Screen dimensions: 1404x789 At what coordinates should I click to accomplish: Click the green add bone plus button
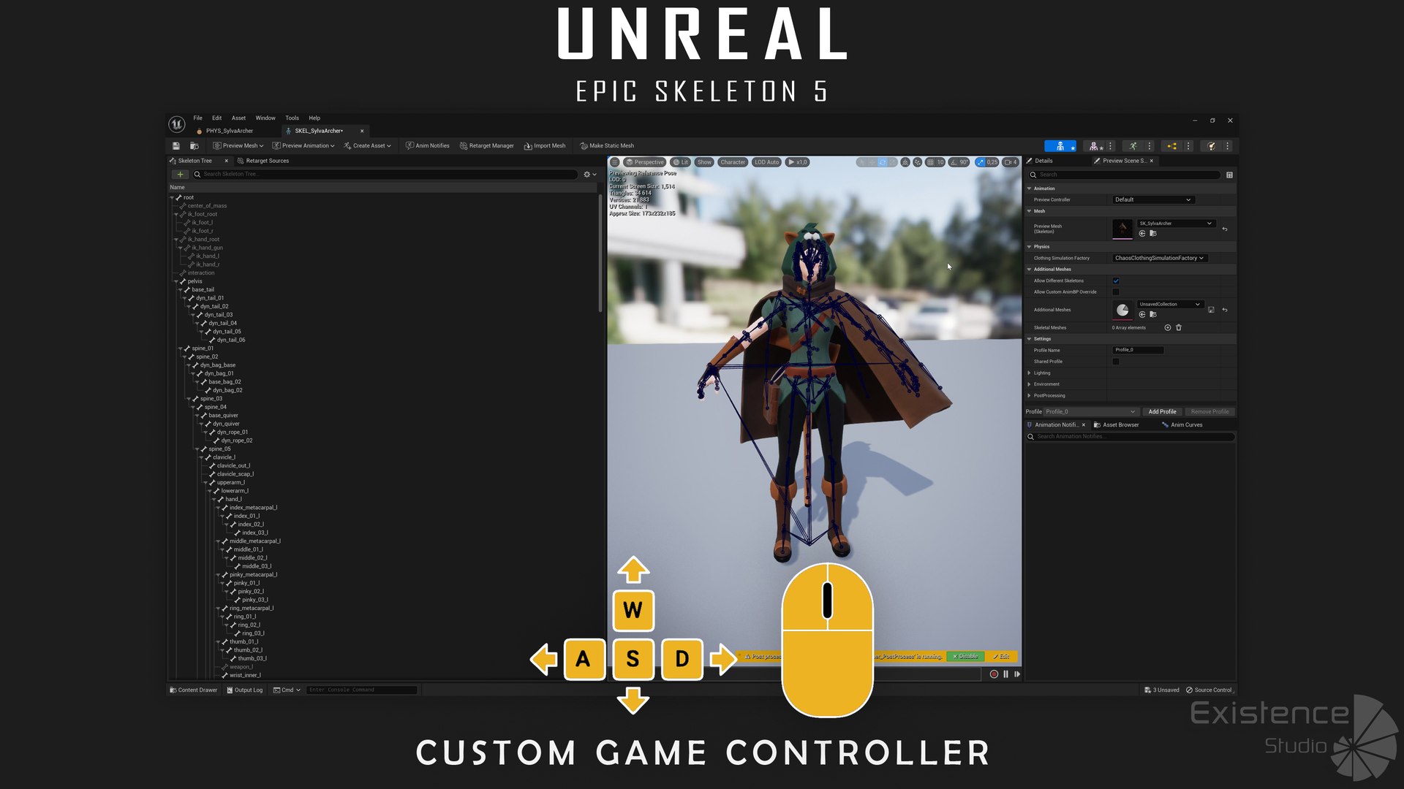coord(180,175)
